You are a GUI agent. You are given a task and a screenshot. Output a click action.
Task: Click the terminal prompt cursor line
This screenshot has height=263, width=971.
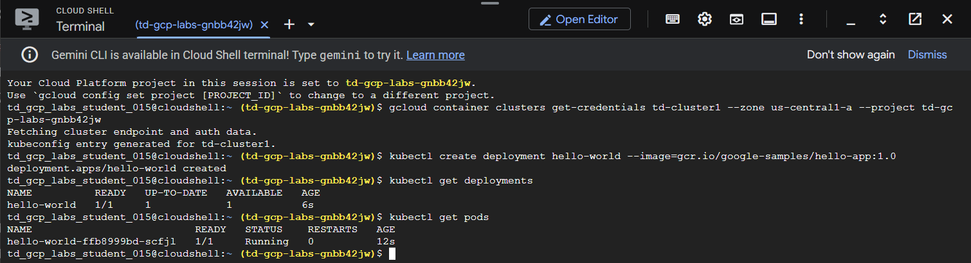[x=392, y=254]
